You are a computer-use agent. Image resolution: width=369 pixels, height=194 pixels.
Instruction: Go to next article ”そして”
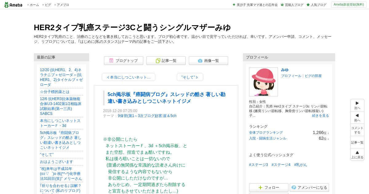pyautogui.click(x=190, y=77)
